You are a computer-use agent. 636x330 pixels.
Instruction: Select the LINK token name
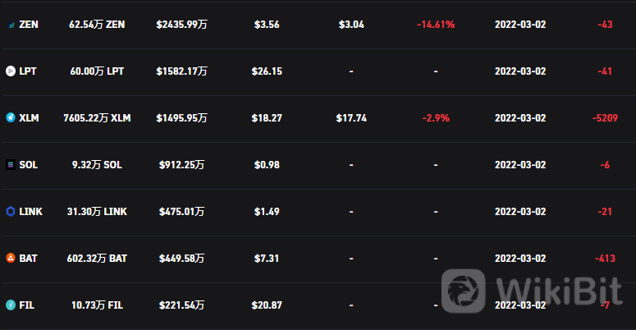[31, 212]
